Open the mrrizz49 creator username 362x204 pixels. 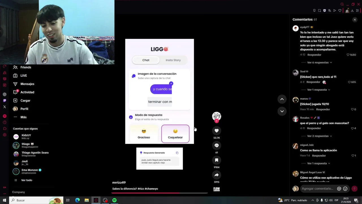[119, 182]
